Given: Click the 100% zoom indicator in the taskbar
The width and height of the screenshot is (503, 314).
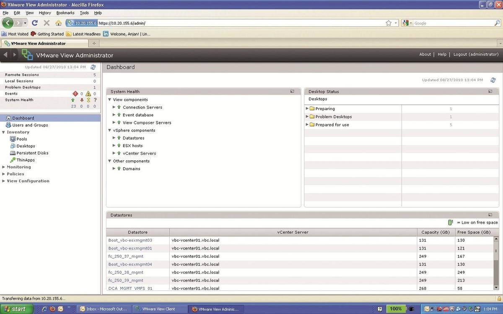Looking at the screenshot, I should [x=396, y=309].
